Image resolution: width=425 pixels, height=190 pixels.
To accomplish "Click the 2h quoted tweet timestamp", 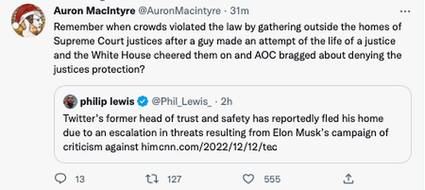I will 226,101.
